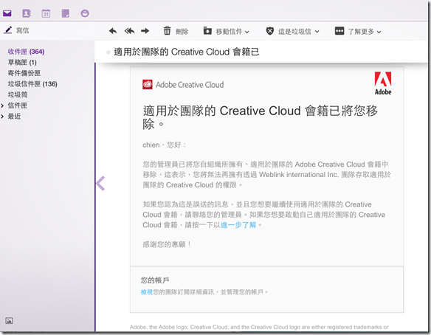Reply with the single arrow icon
This screenshot has height=335, width=431.
click(x=113, y=31)
